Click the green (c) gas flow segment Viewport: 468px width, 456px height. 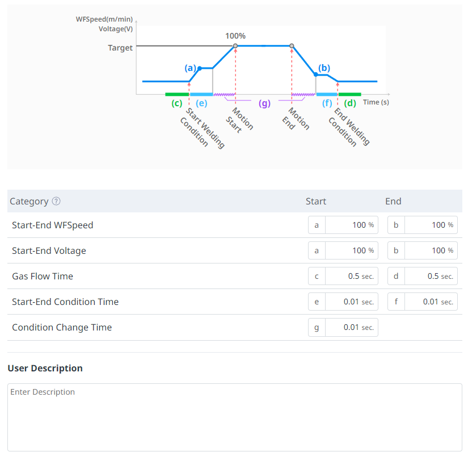176,94
